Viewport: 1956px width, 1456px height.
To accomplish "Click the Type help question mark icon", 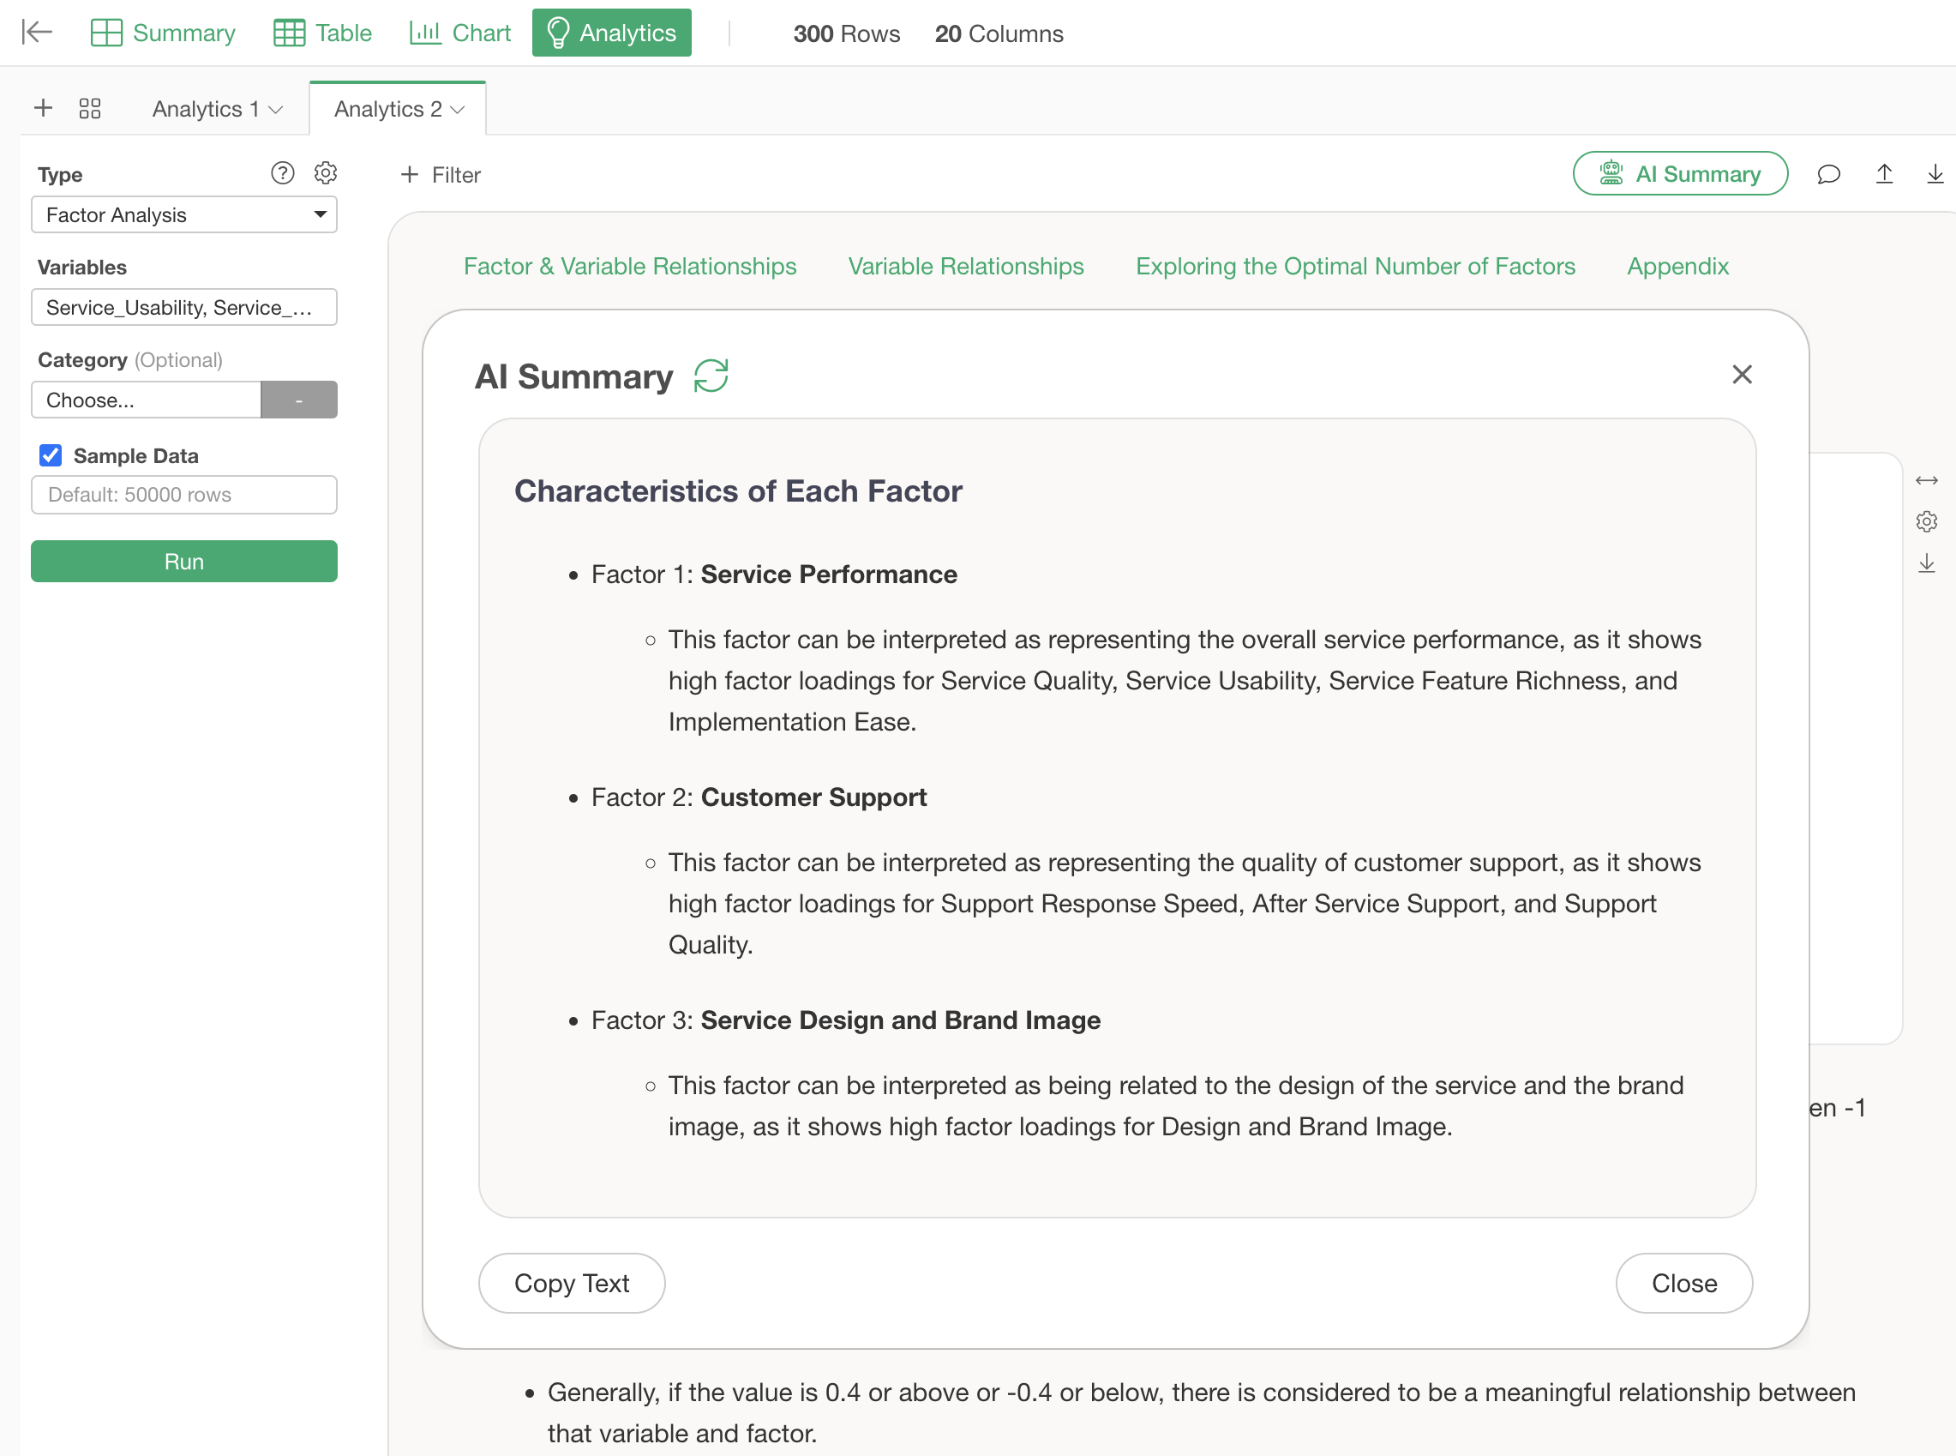I will [x=282, y=172].
